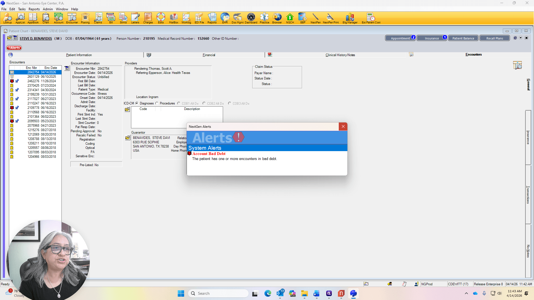Viewport: 534px width, 300px height.
Task: Click the Windows taskbar Search box
Action: (218, 293)
